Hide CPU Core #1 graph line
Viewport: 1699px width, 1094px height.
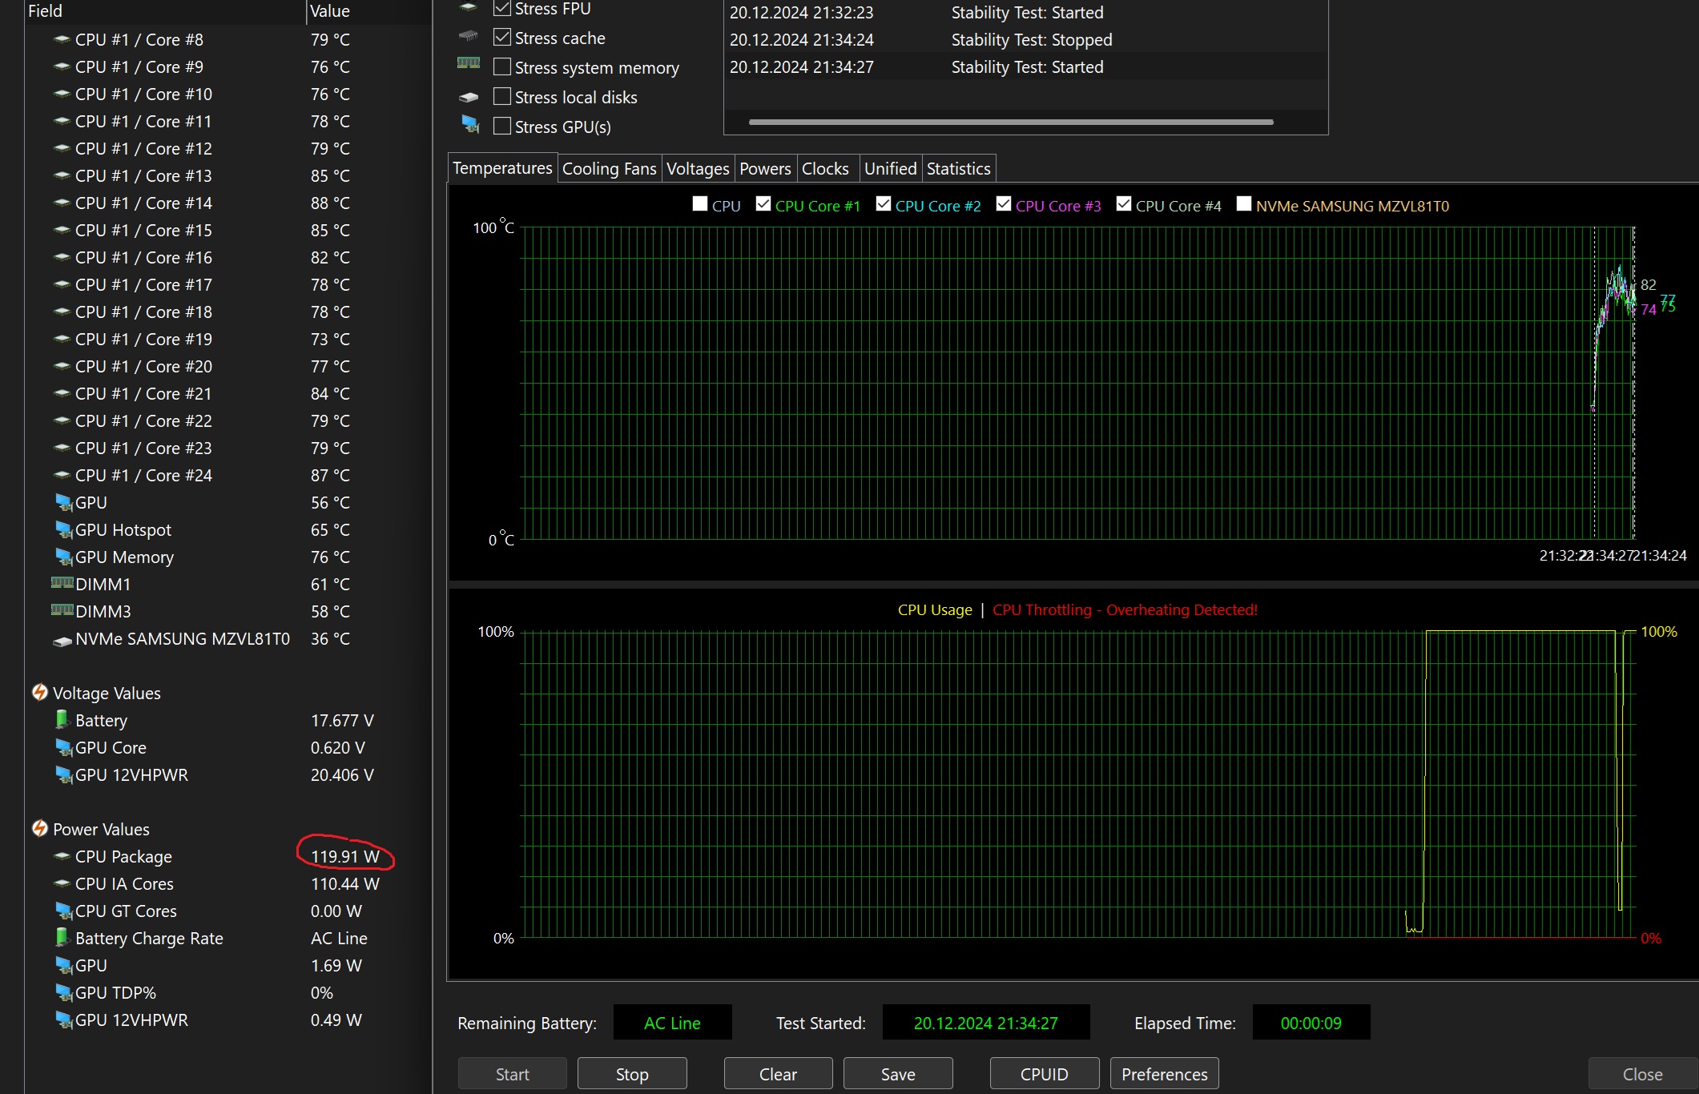coord(763,204)
